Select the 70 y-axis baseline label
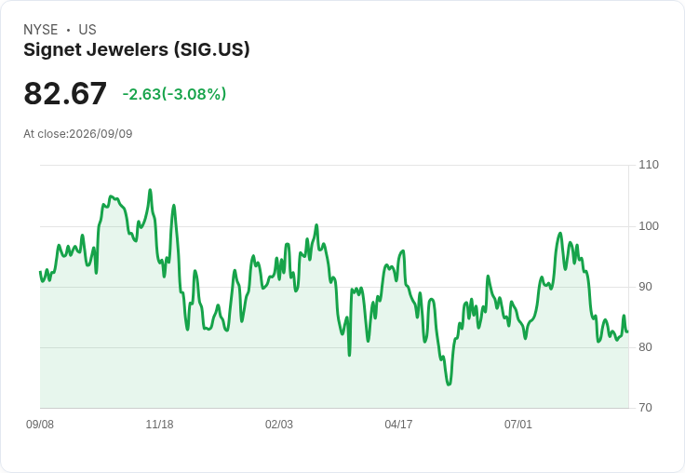 [645, 408]
